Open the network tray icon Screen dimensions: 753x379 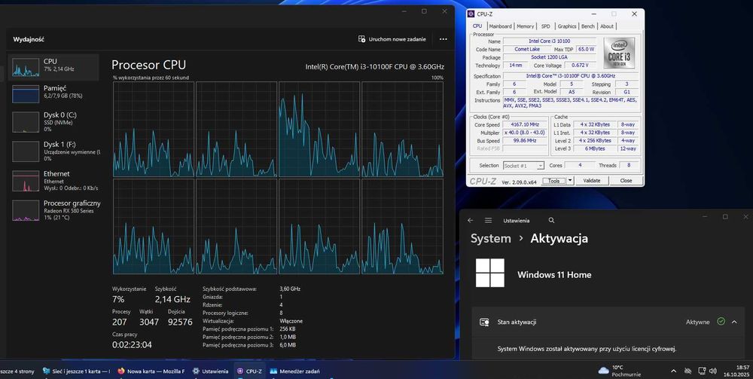[x=701, y=371]
